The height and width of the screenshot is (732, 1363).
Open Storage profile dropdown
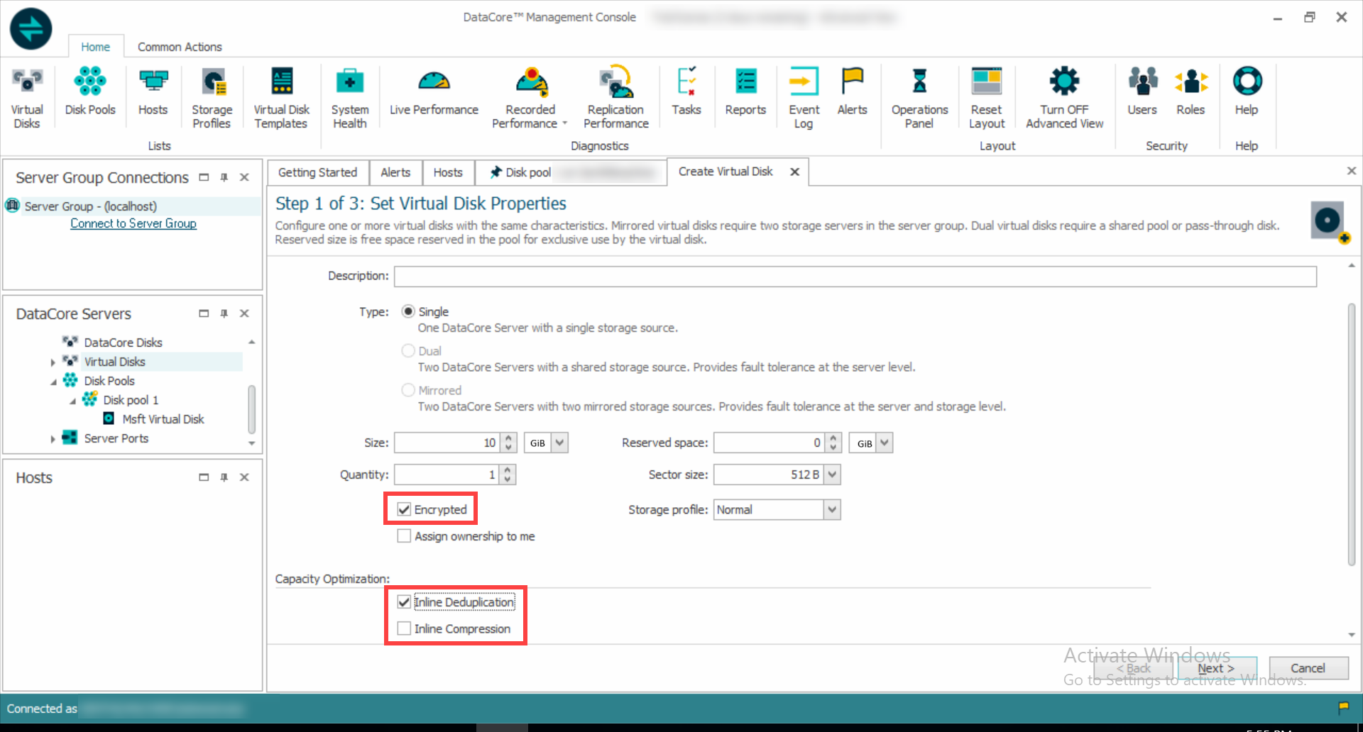click(832, 509)
